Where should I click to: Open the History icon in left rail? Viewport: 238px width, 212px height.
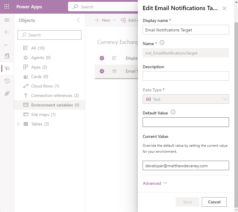7,81
